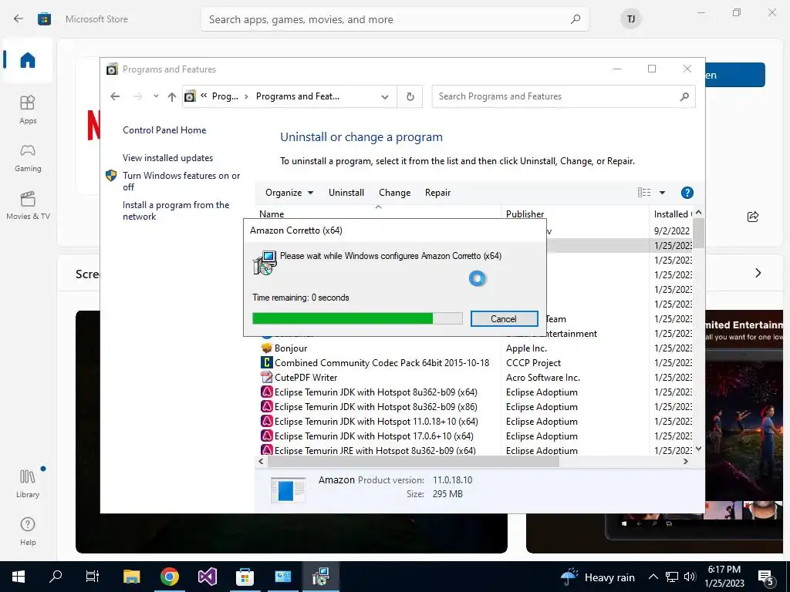The image size is (790, 592).
Task: Expand address bar history dropdown
Action: pyautogui.click(x=385, y=96)
